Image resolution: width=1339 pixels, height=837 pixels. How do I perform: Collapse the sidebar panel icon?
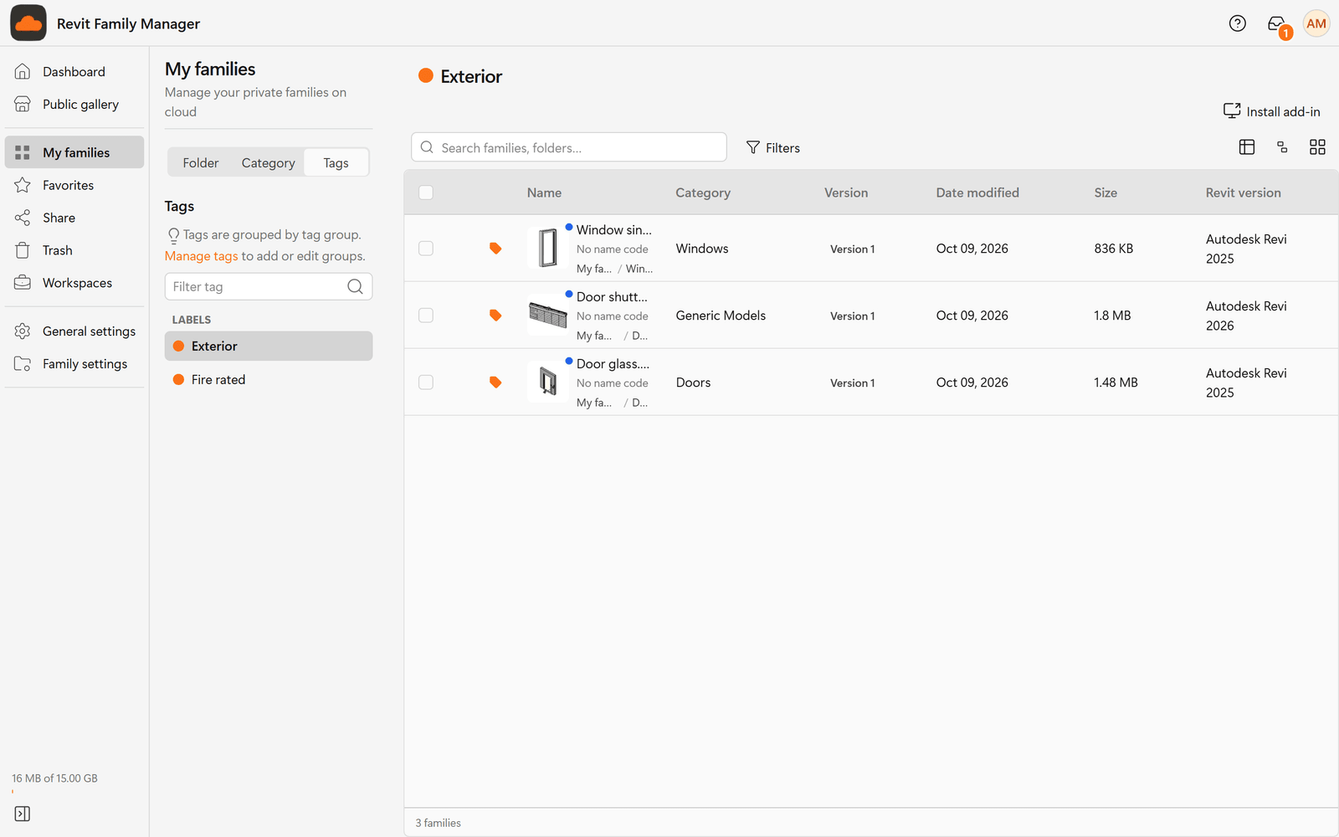pos(23,814)
